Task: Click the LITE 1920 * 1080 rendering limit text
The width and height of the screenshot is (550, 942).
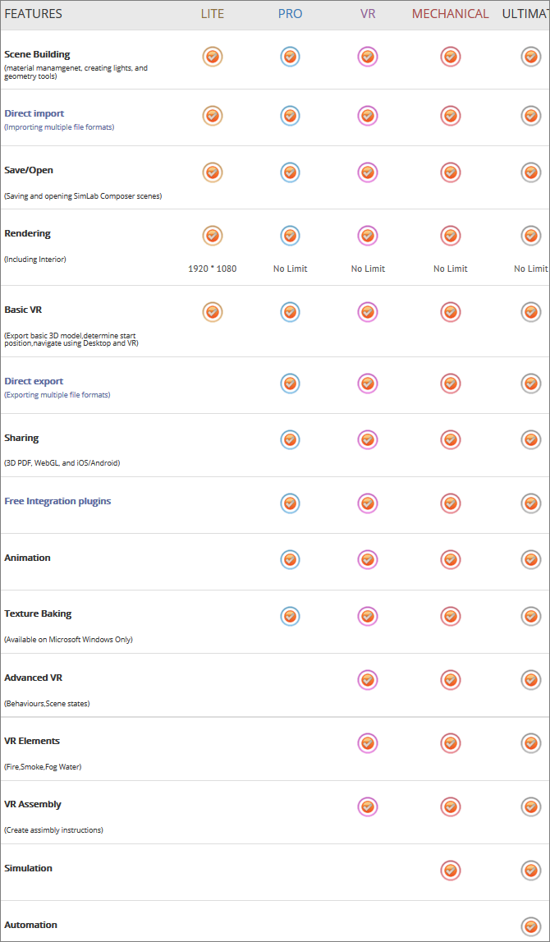Action: coord(213,269)
